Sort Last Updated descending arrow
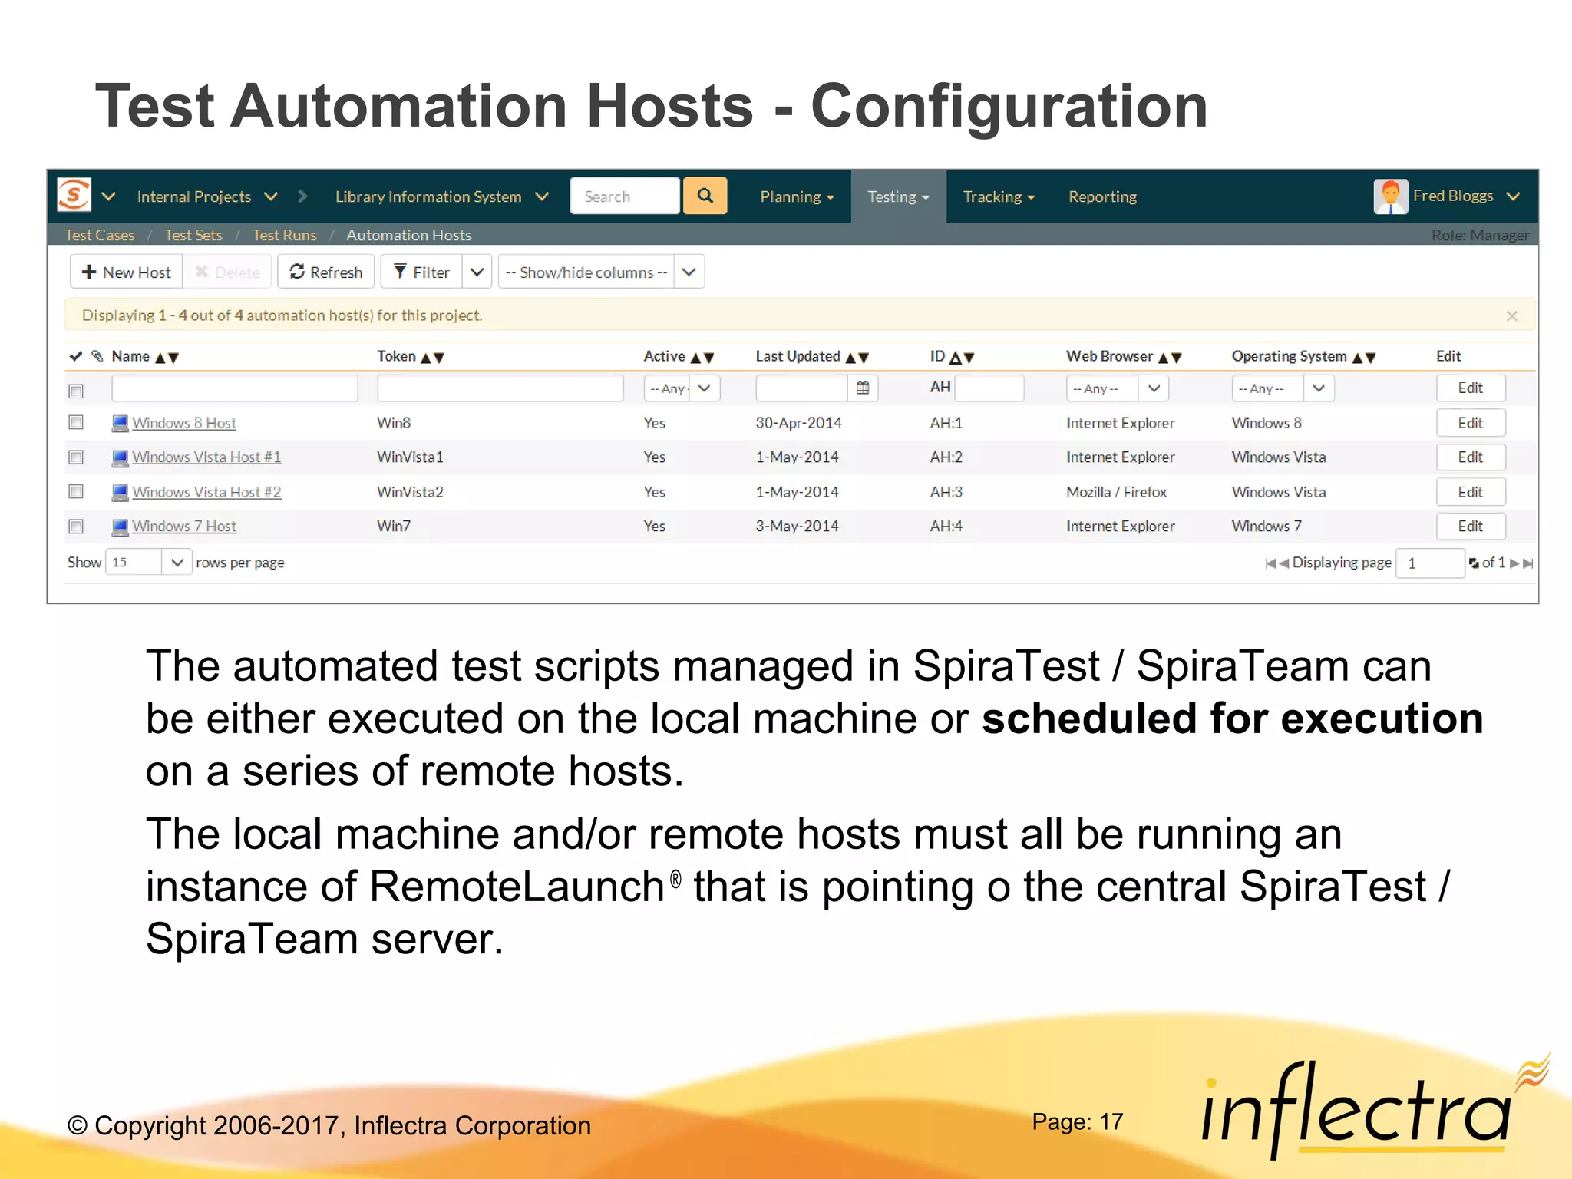Viewport: 1572px width, 1179px height. [864, 358]
